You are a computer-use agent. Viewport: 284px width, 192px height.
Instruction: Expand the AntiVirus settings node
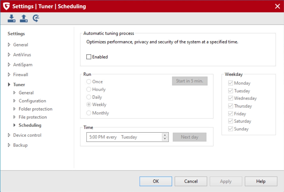pyautogui.click(x=9, y=55)
